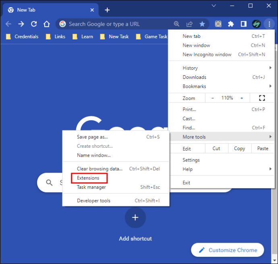Open a new tab with the plus button

[x=107, y=10]
